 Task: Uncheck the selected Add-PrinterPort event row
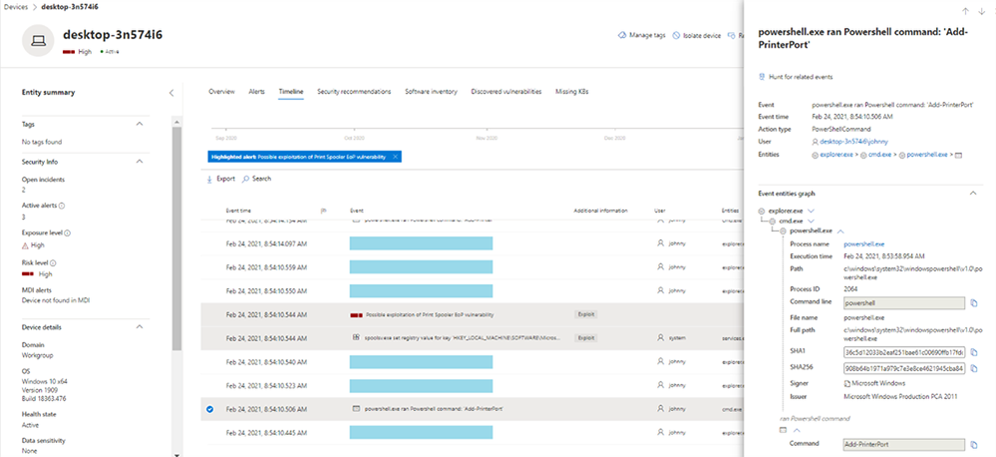point(209,409)
